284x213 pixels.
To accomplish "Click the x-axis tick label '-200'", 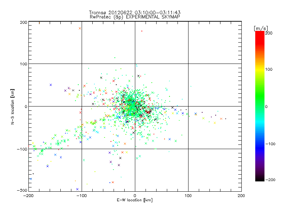I will click(29, 196).
